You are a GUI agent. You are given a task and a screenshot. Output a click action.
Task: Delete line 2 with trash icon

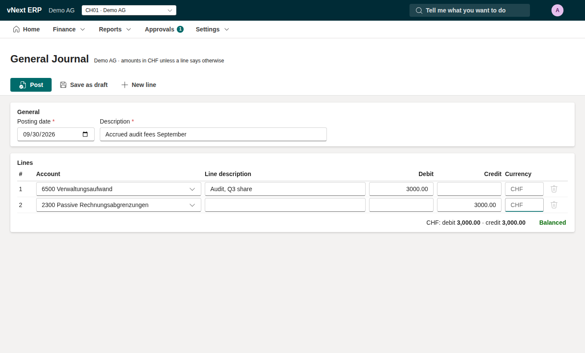[x=554, y=205]
